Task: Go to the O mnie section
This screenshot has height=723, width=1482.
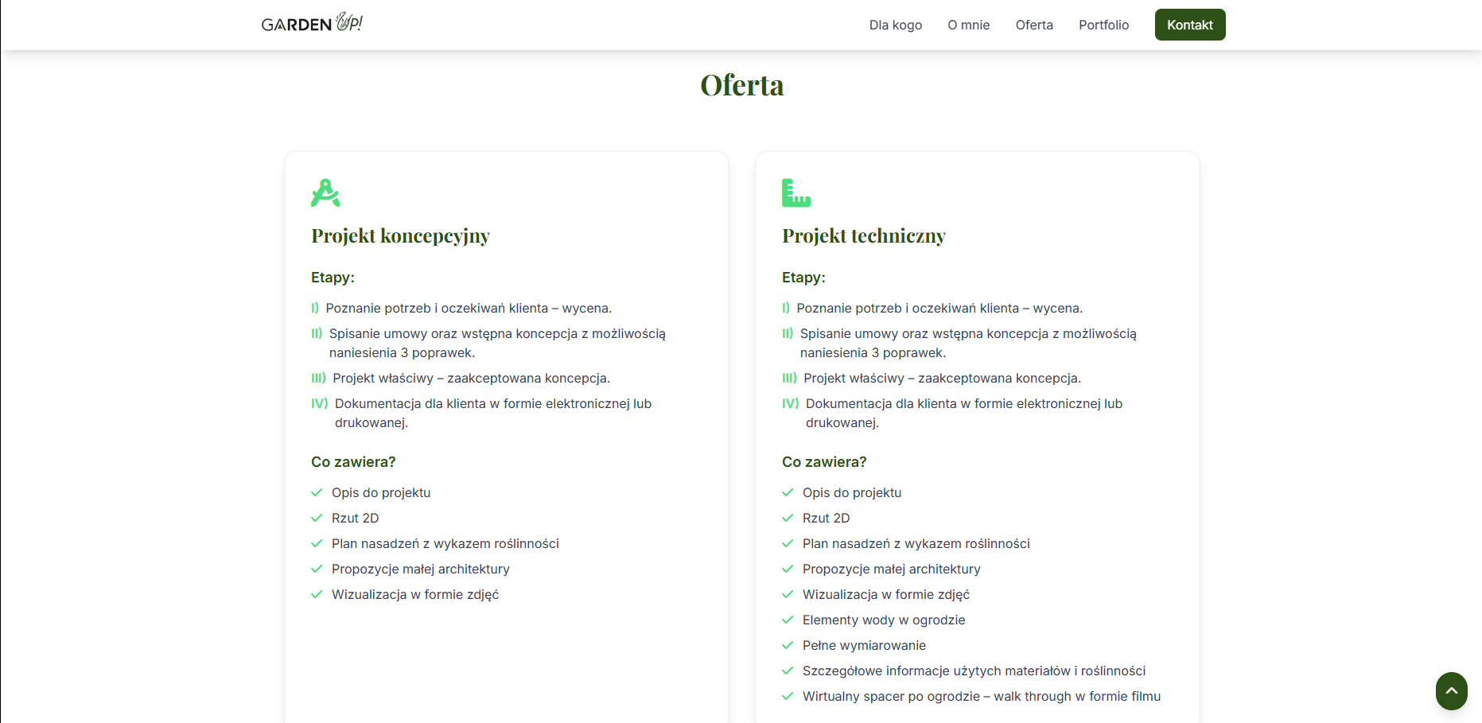Action: pos(968,25)
